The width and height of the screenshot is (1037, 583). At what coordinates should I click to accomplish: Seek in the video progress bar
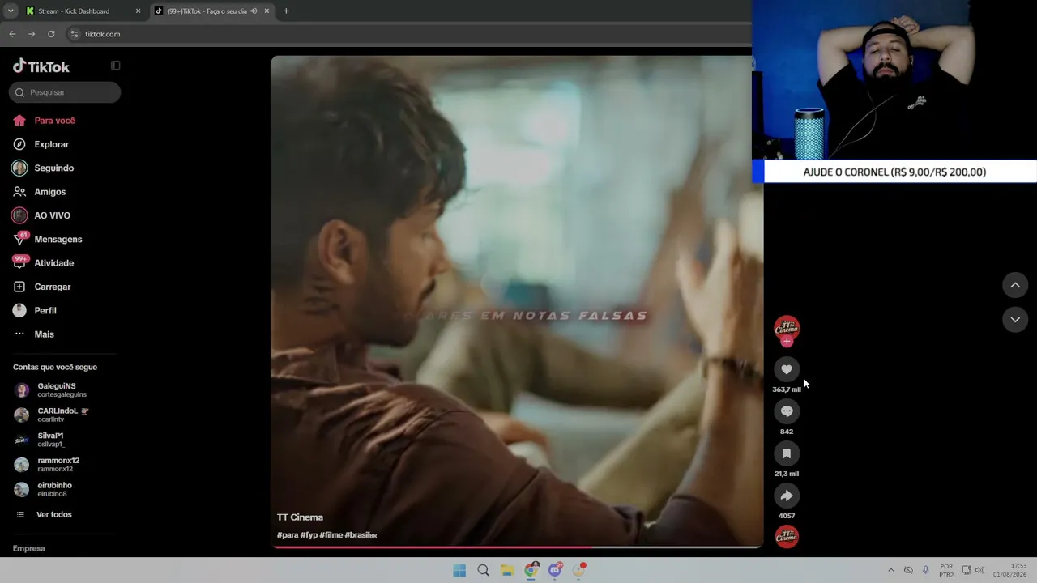pos(517,547)
